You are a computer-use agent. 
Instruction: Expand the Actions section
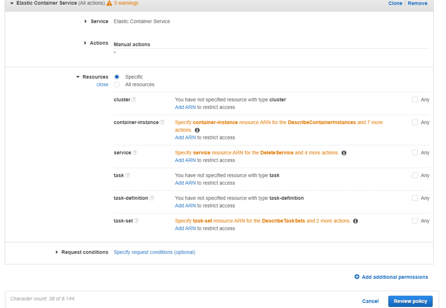pyautogui.click(x=85, y=43)
